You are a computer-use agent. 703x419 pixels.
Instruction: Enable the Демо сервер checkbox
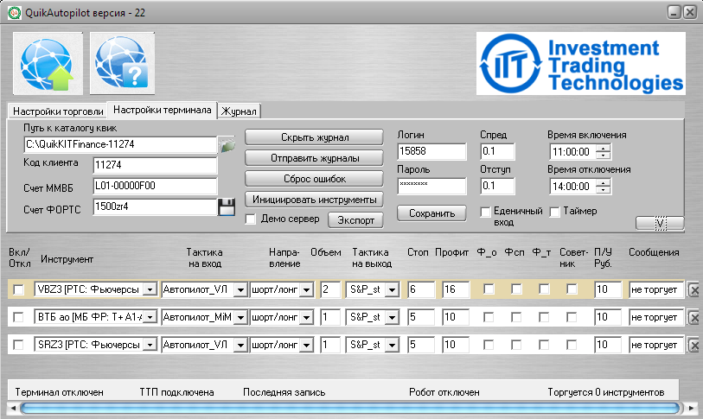click(251, 219)
